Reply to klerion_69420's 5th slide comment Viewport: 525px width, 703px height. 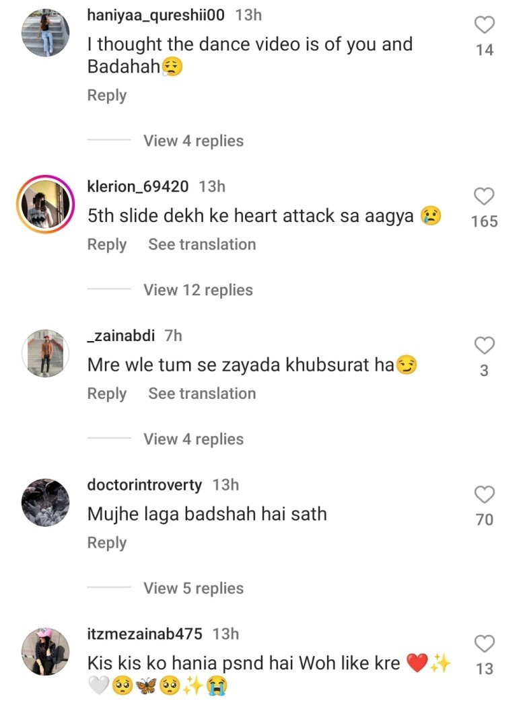pos(107,245)
